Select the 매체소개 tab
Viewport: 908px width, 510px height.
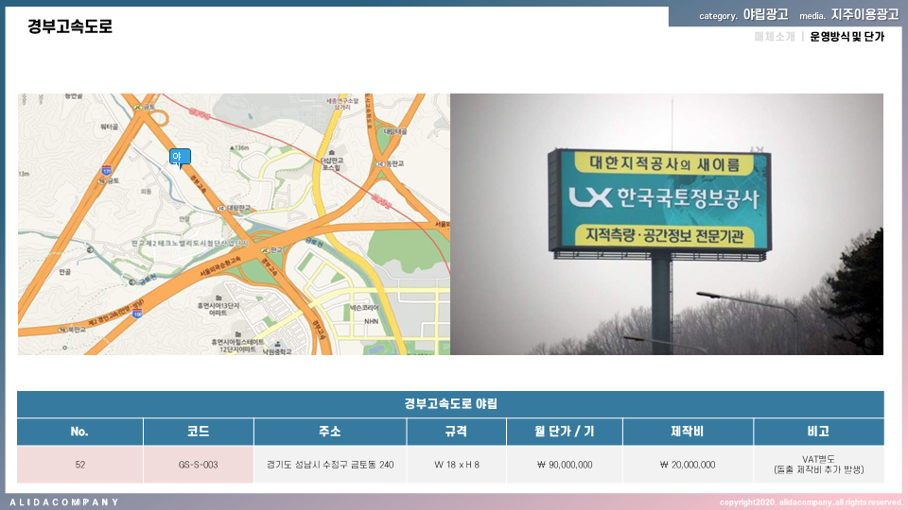[x=774, y=37]
